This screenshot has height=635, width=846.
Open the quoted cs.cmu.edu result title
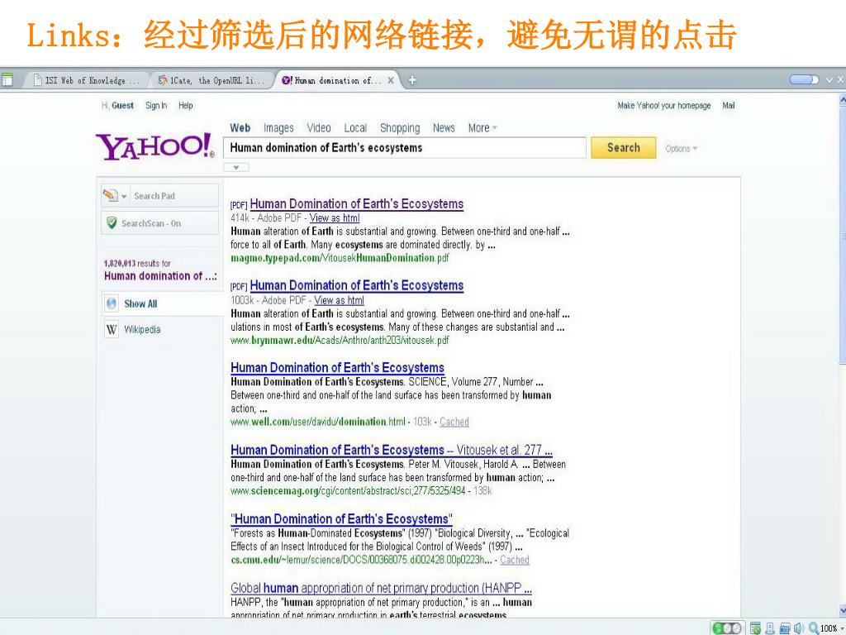click(341, 519)
